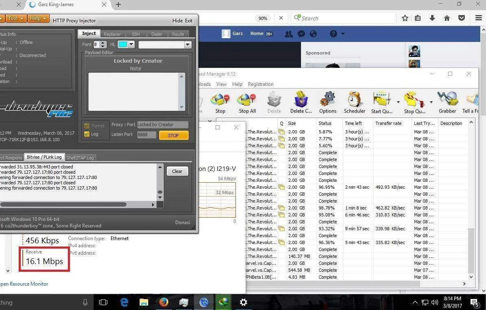
Task: Open Registration menu in Download Manager
Action: [261, 84]
